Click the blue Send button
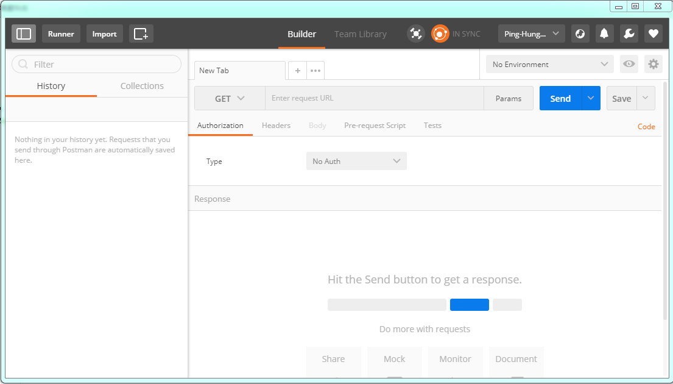The width and height of the screenshot is (673, 384). coord(560,98)
